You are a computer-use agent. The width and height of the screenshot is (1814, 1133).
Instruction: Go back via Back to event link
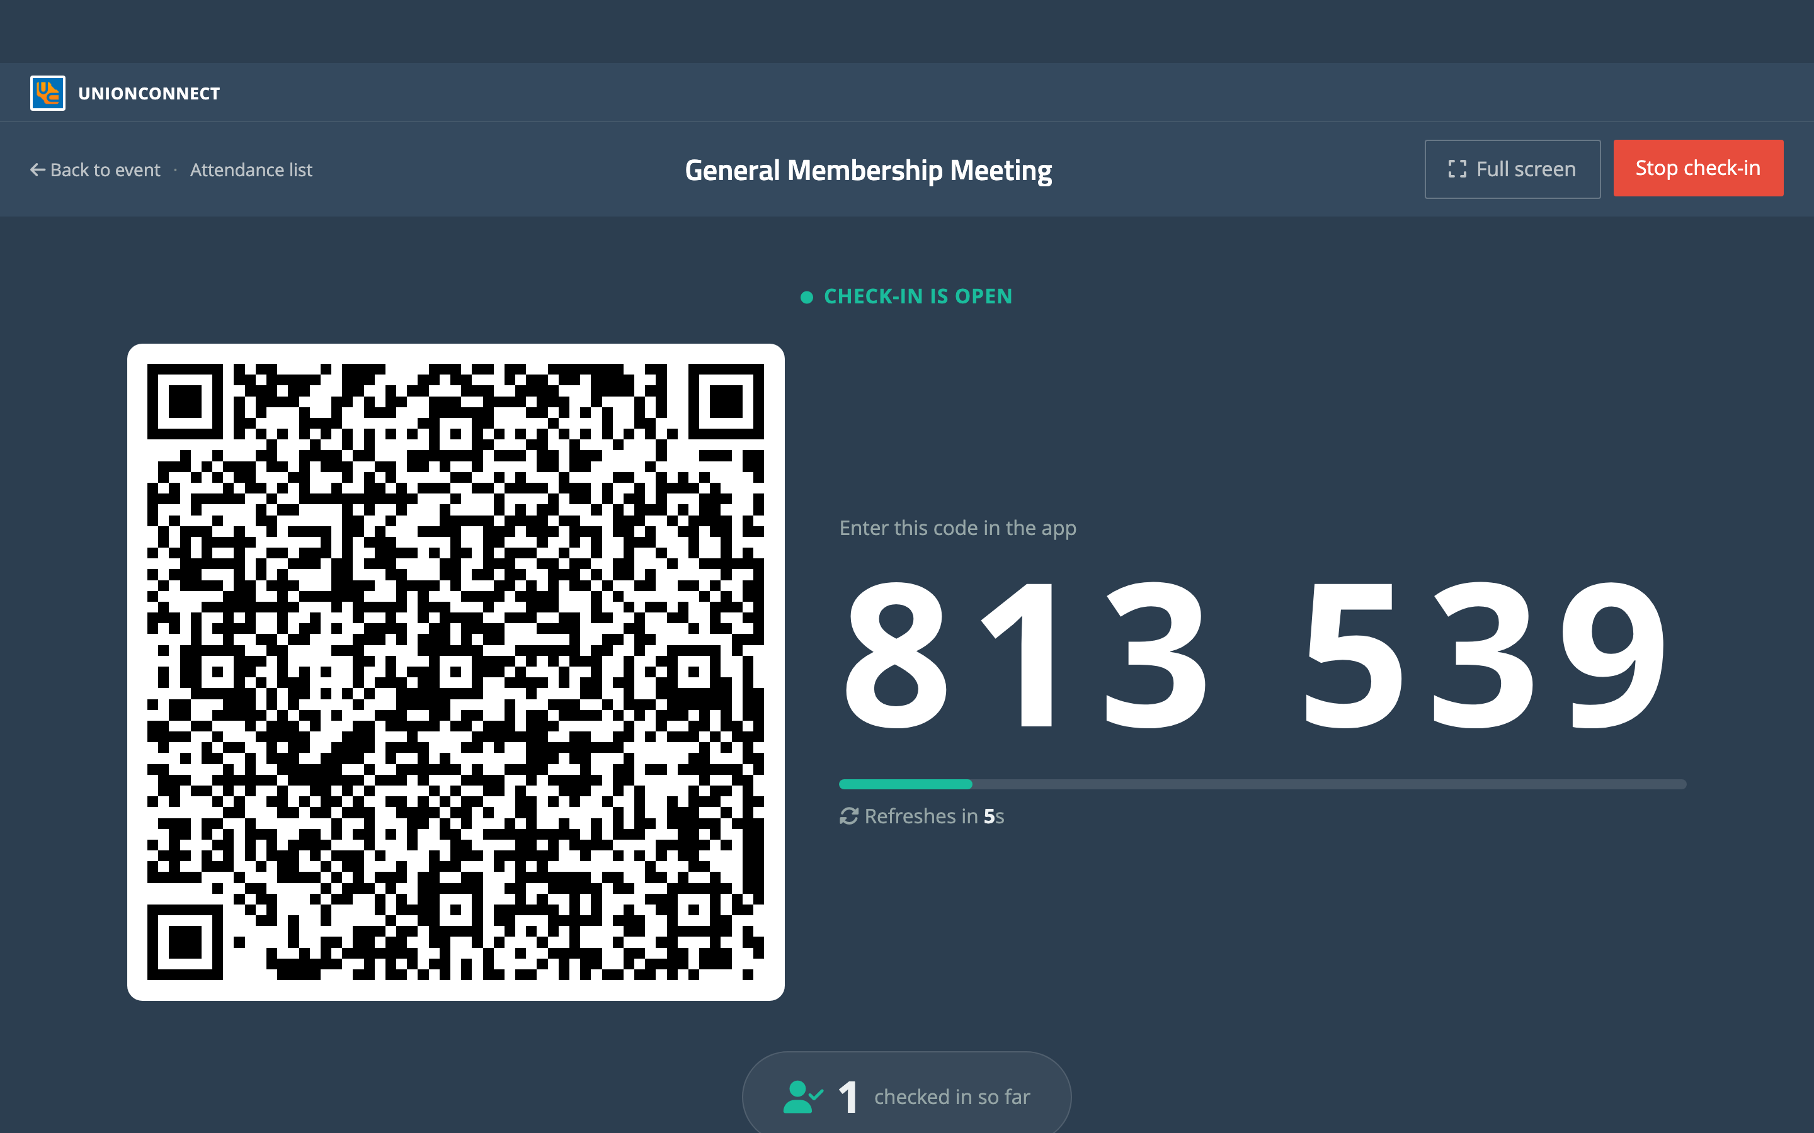(x=95, y=170)
